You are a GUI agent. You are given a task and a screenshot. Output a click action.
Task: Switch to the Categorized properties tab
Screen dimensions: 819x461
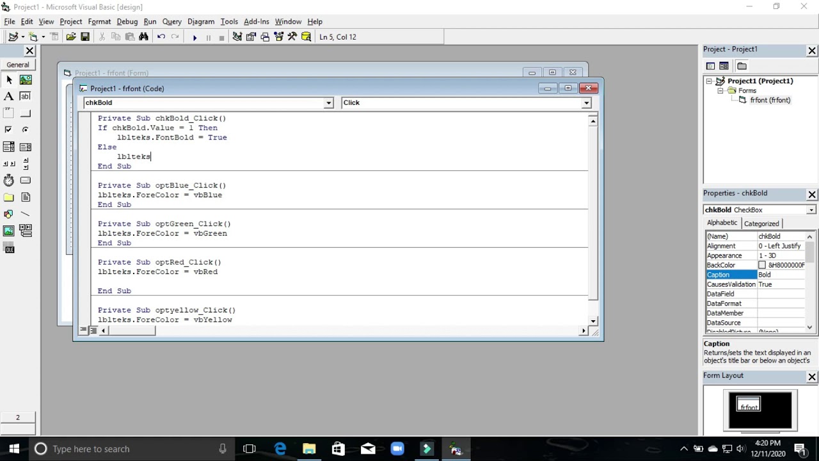pos(761,223)
